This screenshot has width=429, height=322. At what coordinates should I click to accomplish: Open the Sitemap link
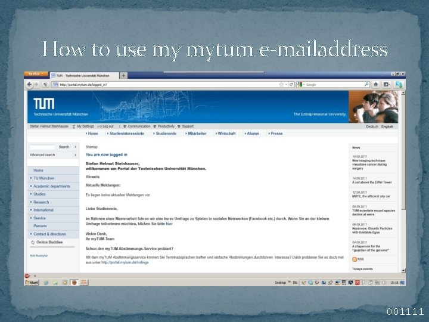point(91,147)
